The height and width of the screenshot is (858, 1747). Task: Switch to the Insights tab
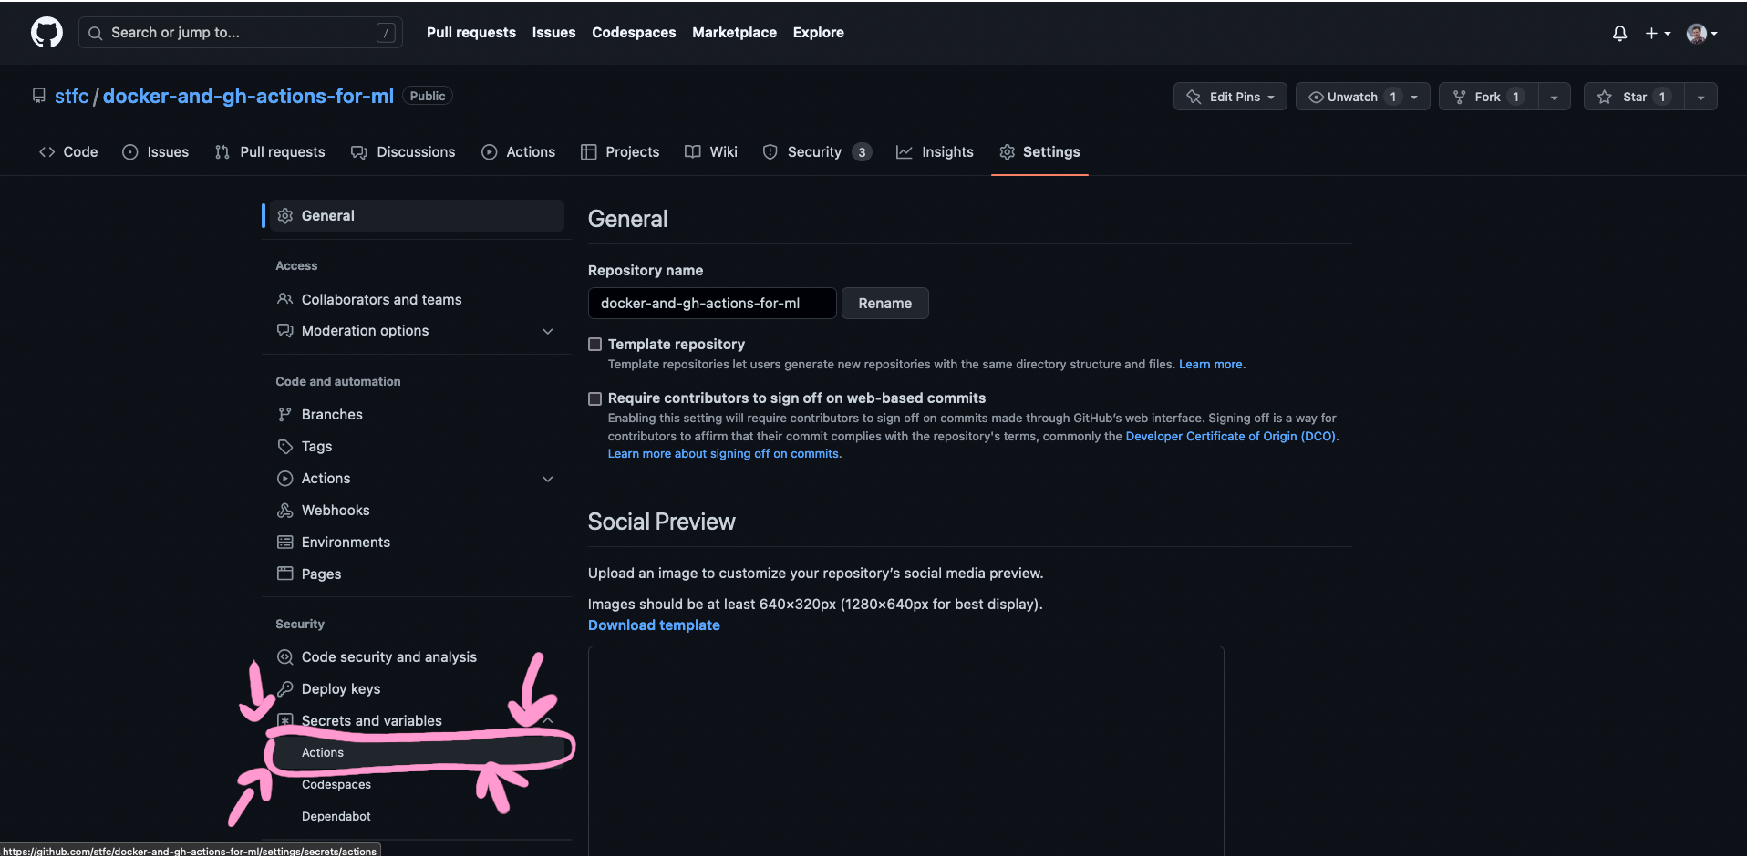[946, 151]
